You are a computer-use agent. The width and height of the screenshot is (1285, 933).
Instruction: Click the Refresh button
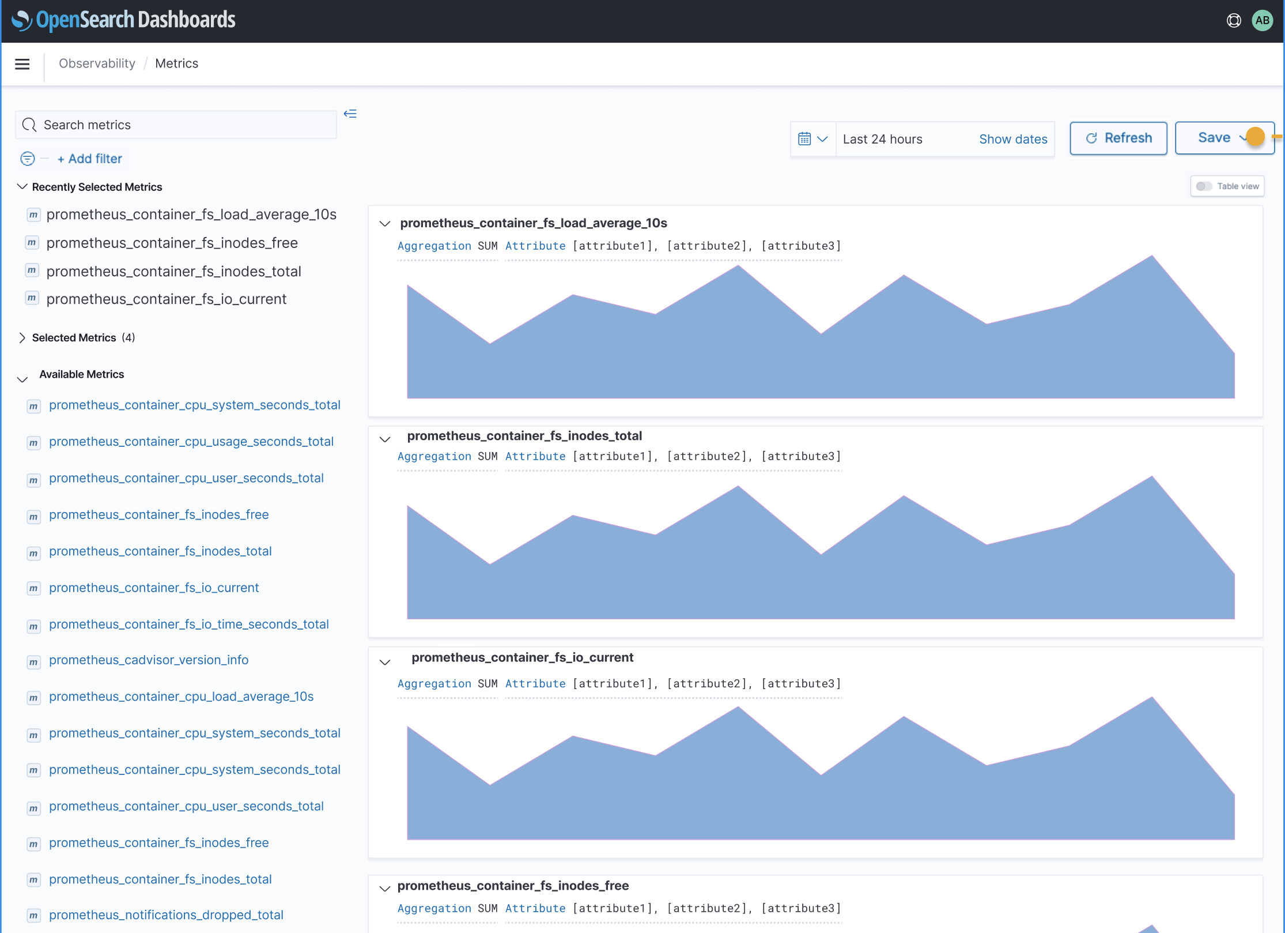click(x=1118, y=138)
